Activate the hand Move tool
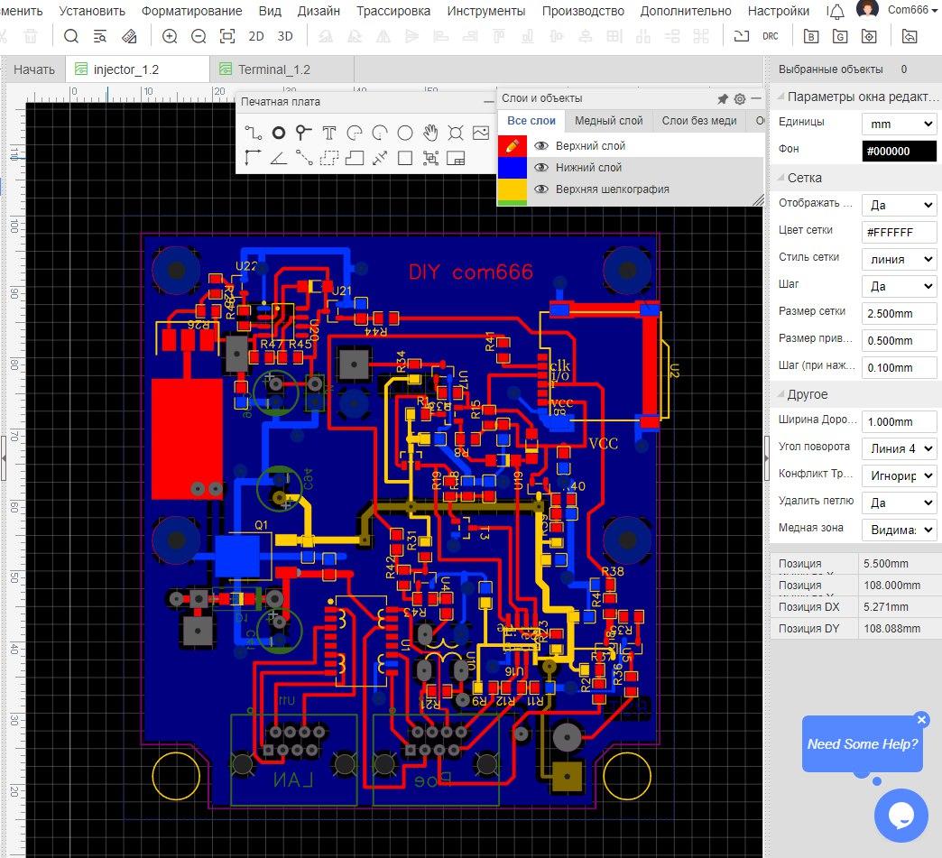Viewport: 942px width, 858px height. tap(430, 134)
